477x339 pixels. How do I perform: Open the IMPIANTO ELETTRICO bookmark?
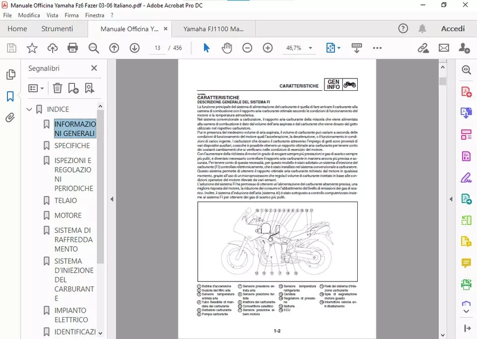coord(71,315)
